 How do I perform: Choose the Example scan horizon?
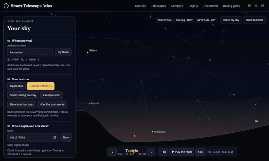click(51, 95)
